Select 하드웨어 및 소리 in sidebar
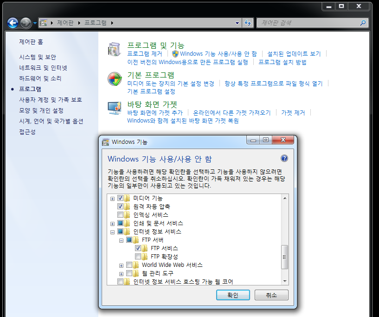The height and width of the screenshot is (317, 379). click(40, 78)
